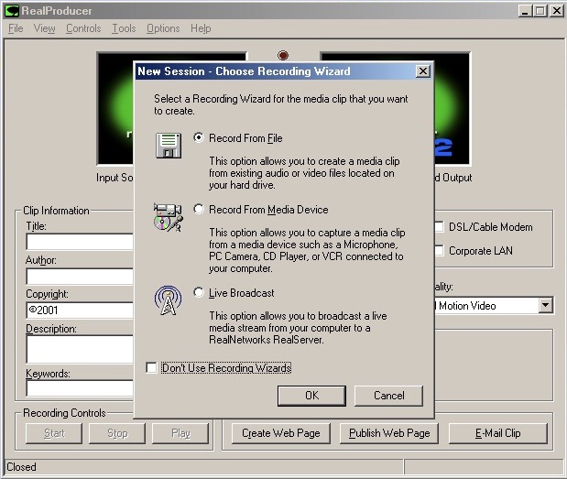Click the floppy disk Record From File icon
This screenshot has width=567, height=479.
(x=169, y=145)
